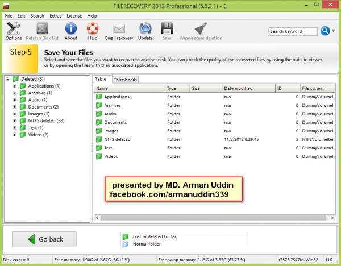Sort by the Size column header
The width and height of the screenshot is (341, 266).
[x=206, y=88]
